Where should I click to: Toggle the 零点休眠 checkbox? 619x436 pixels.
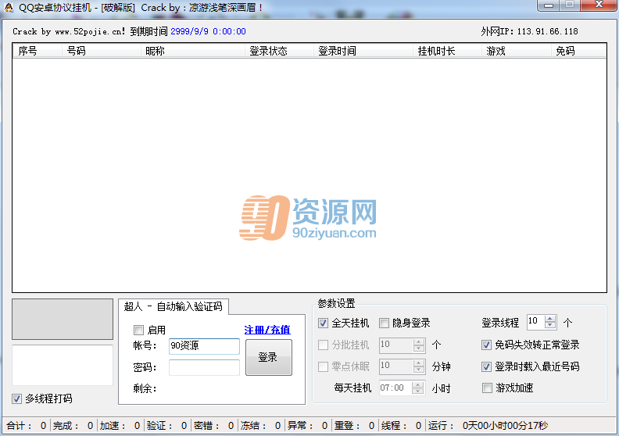[x=323, y=366]
